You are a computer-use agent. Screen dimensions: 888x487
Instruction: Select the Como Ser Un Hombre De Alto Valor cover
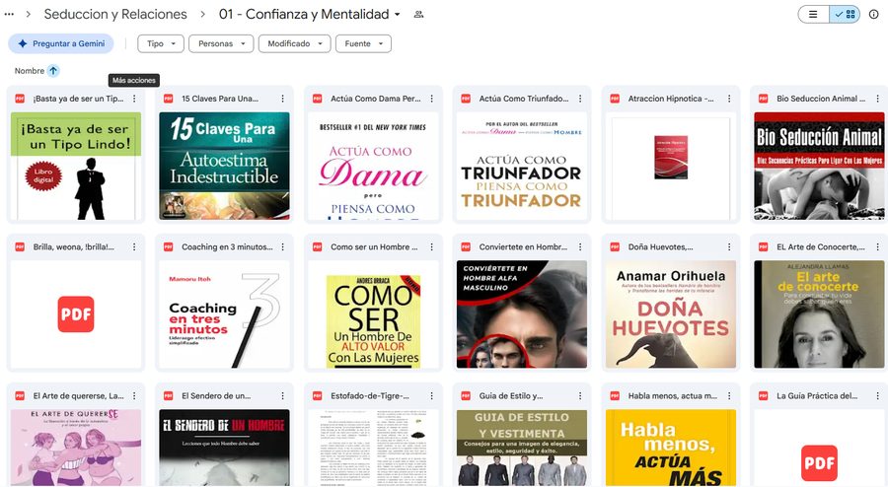pyautogui.click(x=373, y=314)
